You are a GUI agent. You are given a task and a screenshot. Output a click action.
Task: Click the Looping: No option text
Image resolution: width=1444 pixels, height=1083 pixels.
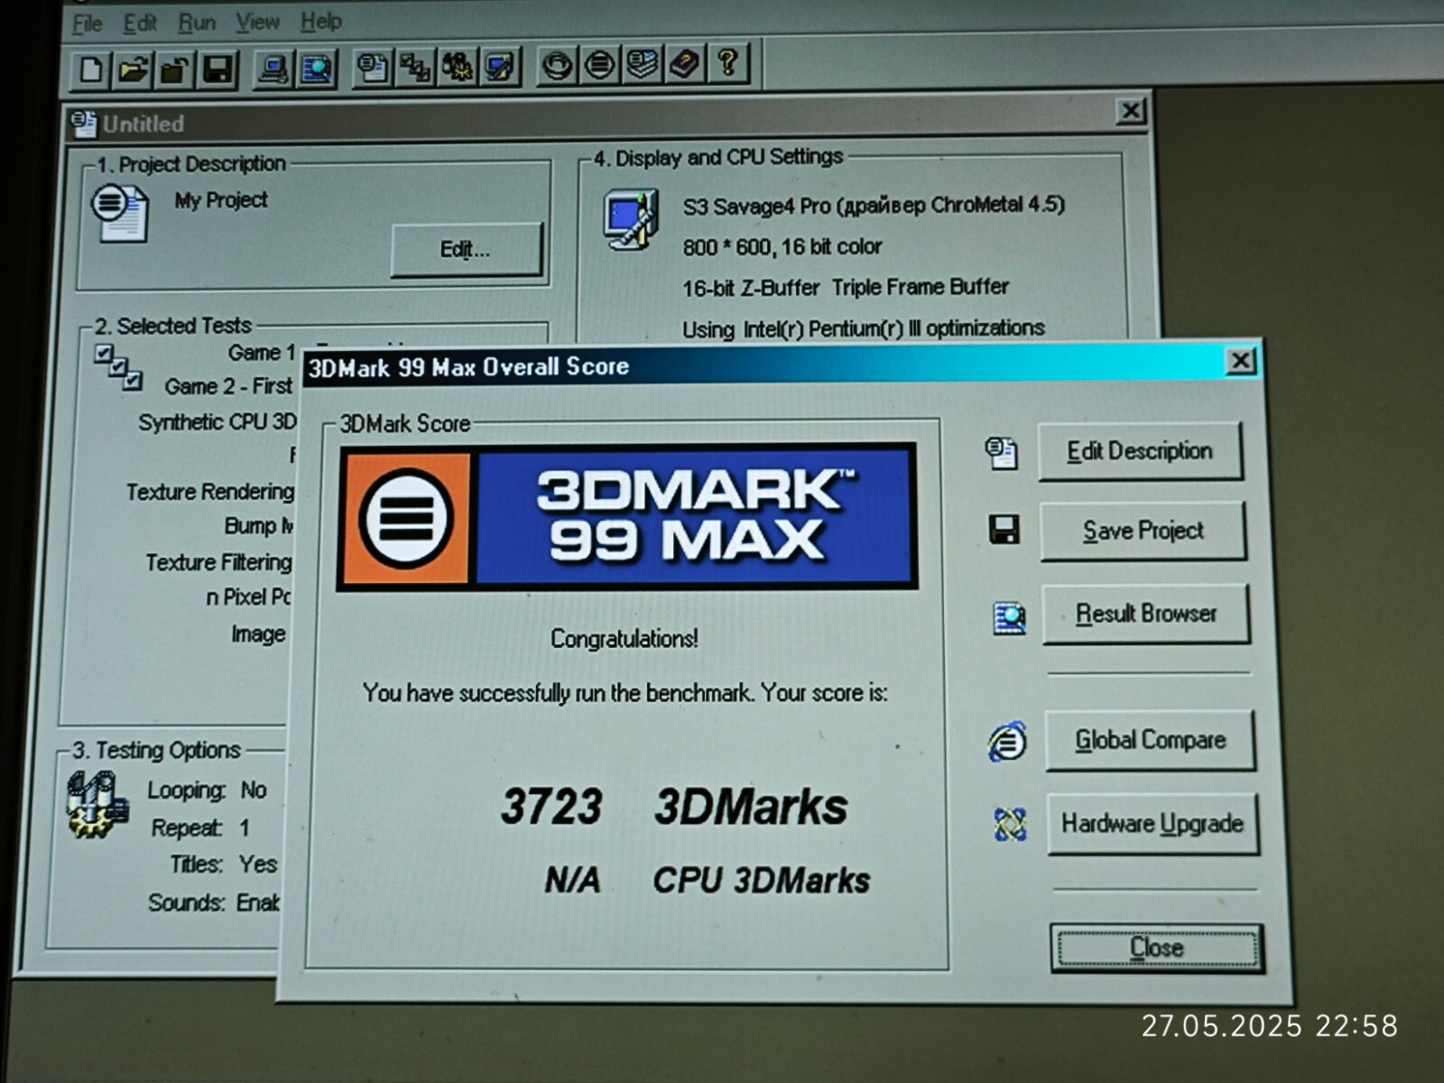(207, 791)
